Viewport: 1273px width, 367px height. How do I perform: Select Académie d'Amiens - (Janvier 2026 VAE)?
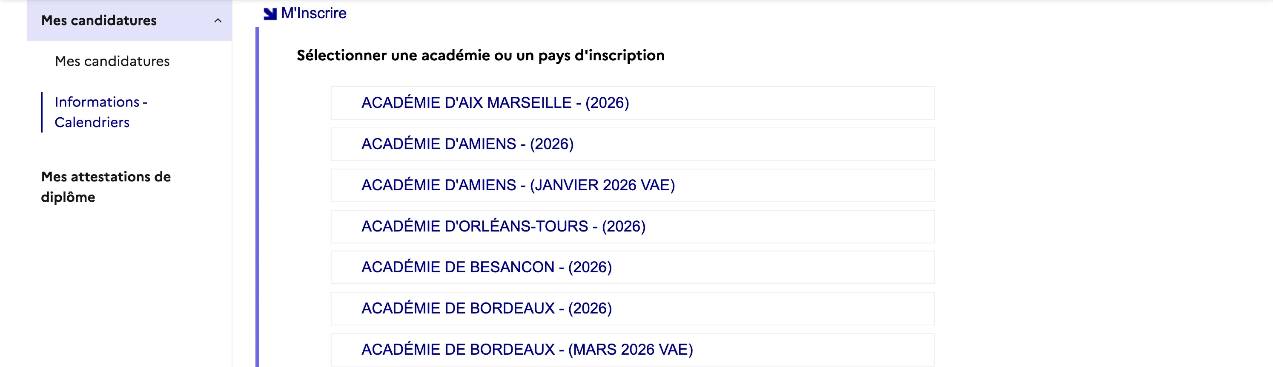click(518, 185)
